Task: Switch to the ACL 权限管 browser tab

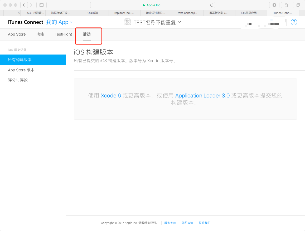Action: [x=35, y=13]
